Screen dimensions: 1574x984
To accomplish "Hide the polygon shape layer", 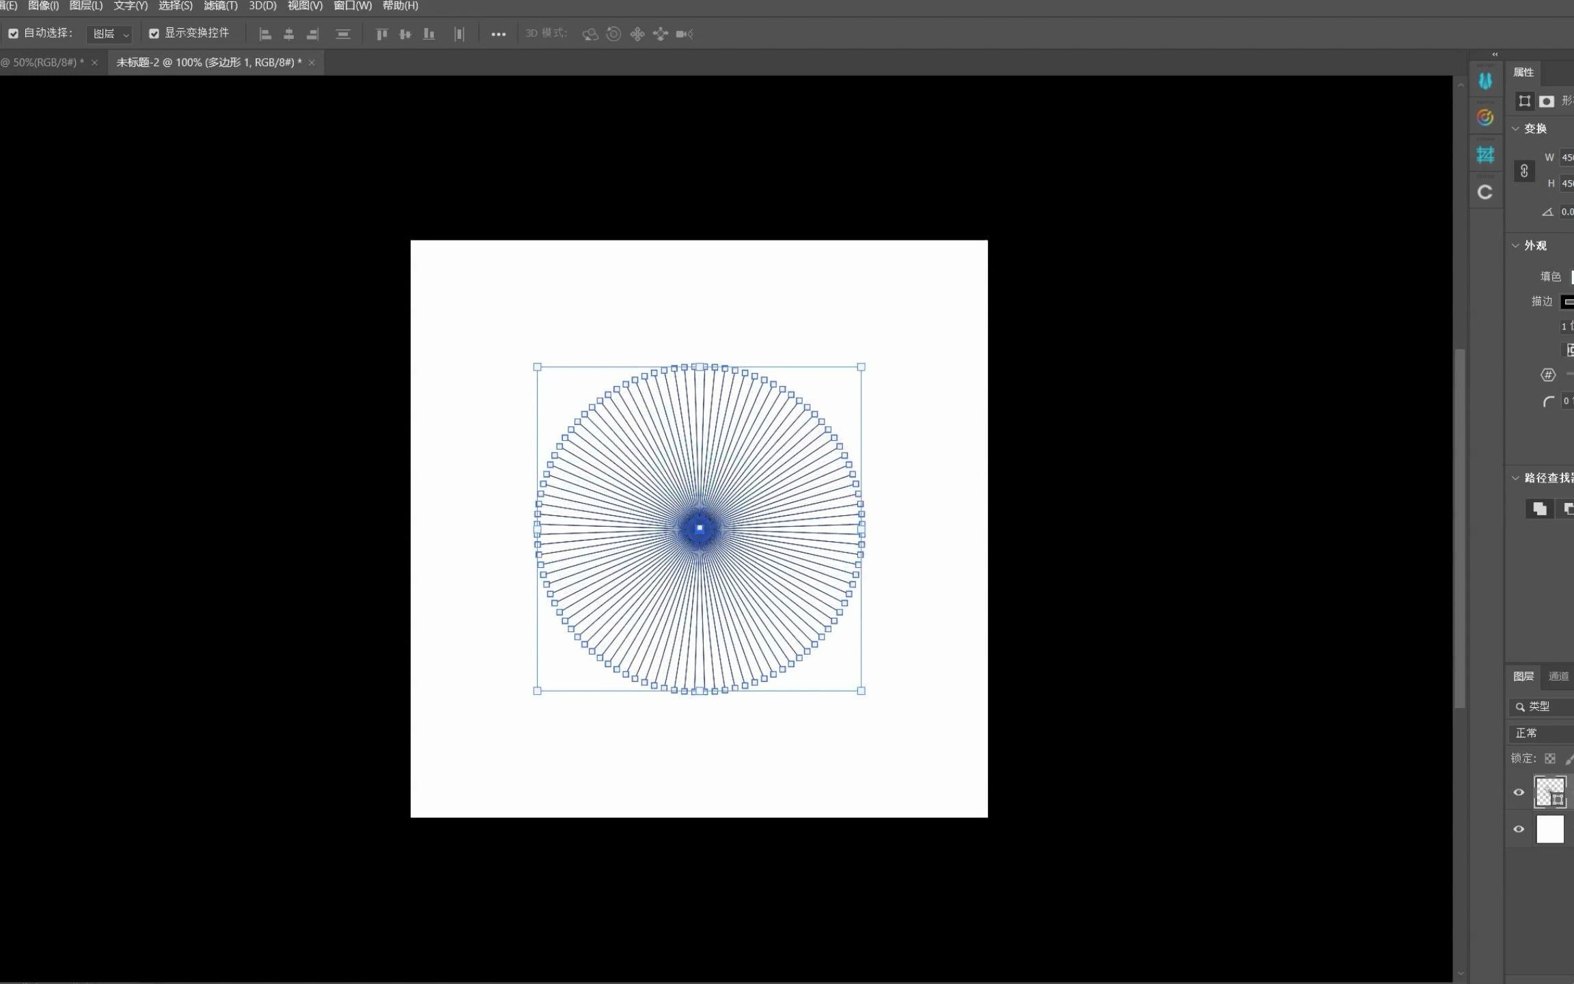I will point(1519,793).
